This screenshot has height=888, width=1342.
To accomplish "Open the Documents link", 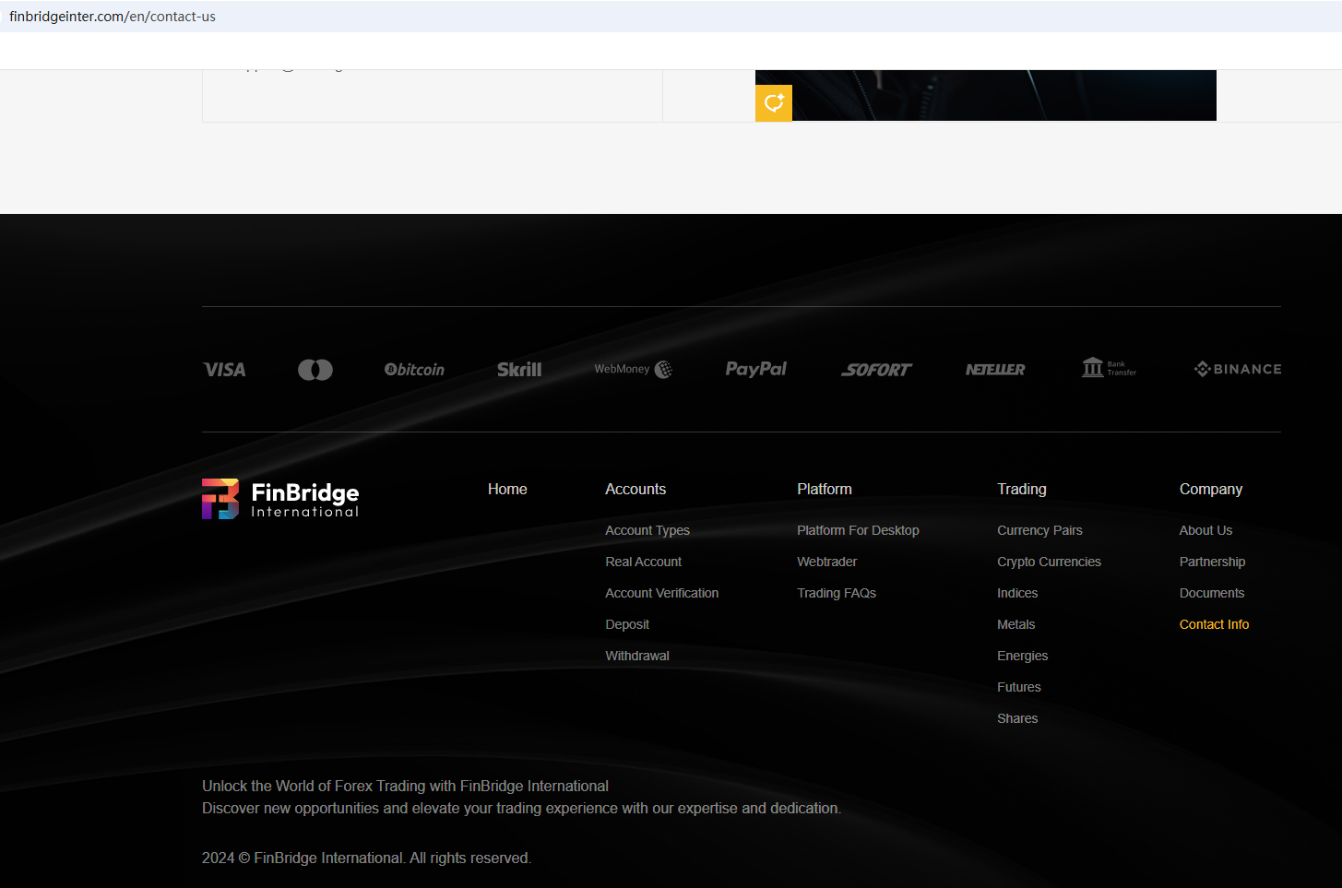I will 1212,593.
